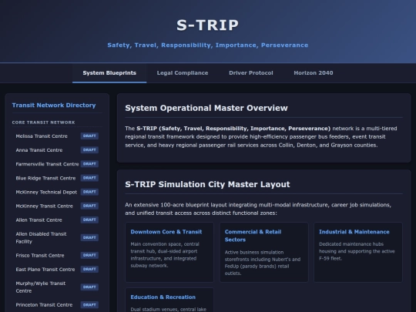Click Princeton Transit Centre DRAFT badge
The height and width of the screenshot is (312, 416).
pyautogui.click(x=89, y=305)
